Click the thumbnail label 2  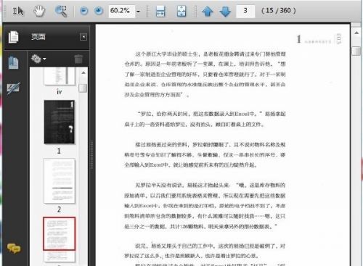tap(59, 209)
